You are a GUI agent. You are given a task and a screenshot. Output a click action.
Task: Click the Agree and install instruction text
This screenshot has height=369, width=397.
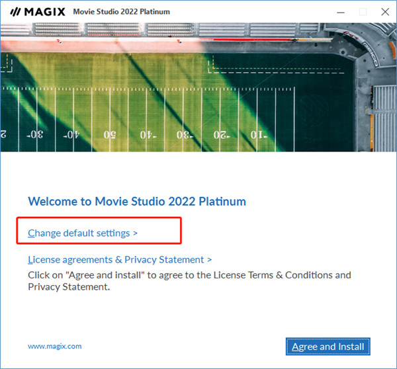tap(189, 280)
